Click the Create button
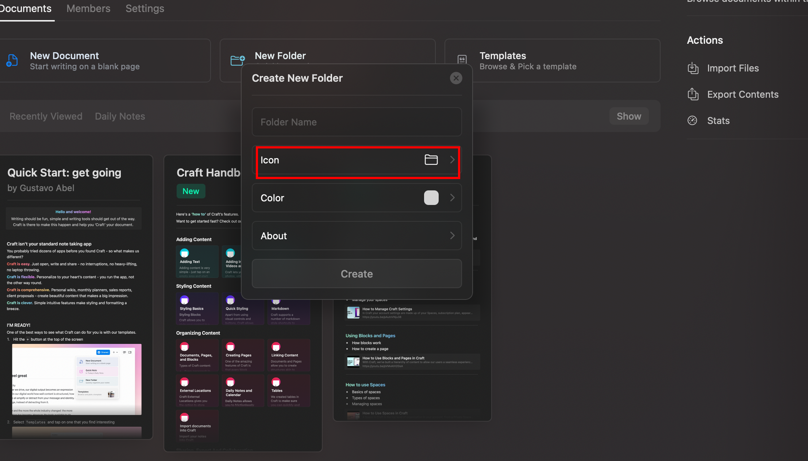The width and height of the screenshot is (808, 461). point(357,274)
